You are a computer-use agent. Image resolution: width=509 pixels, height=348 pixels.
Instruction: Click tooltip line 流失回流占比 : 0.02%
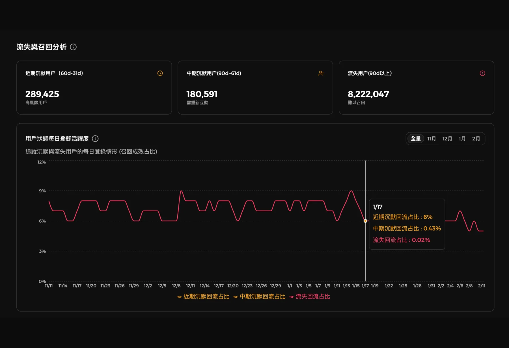pyautogui.click(x=402, y=240)
